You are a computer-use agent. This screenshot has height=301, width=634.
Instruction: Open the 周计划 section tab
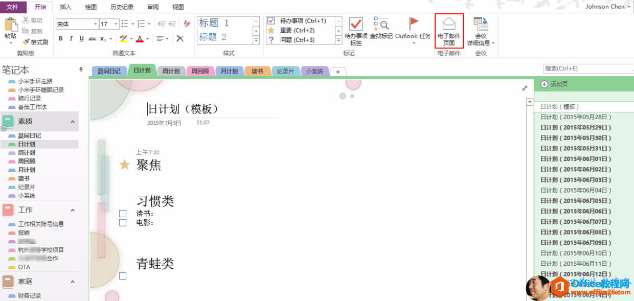pos(171,71)
